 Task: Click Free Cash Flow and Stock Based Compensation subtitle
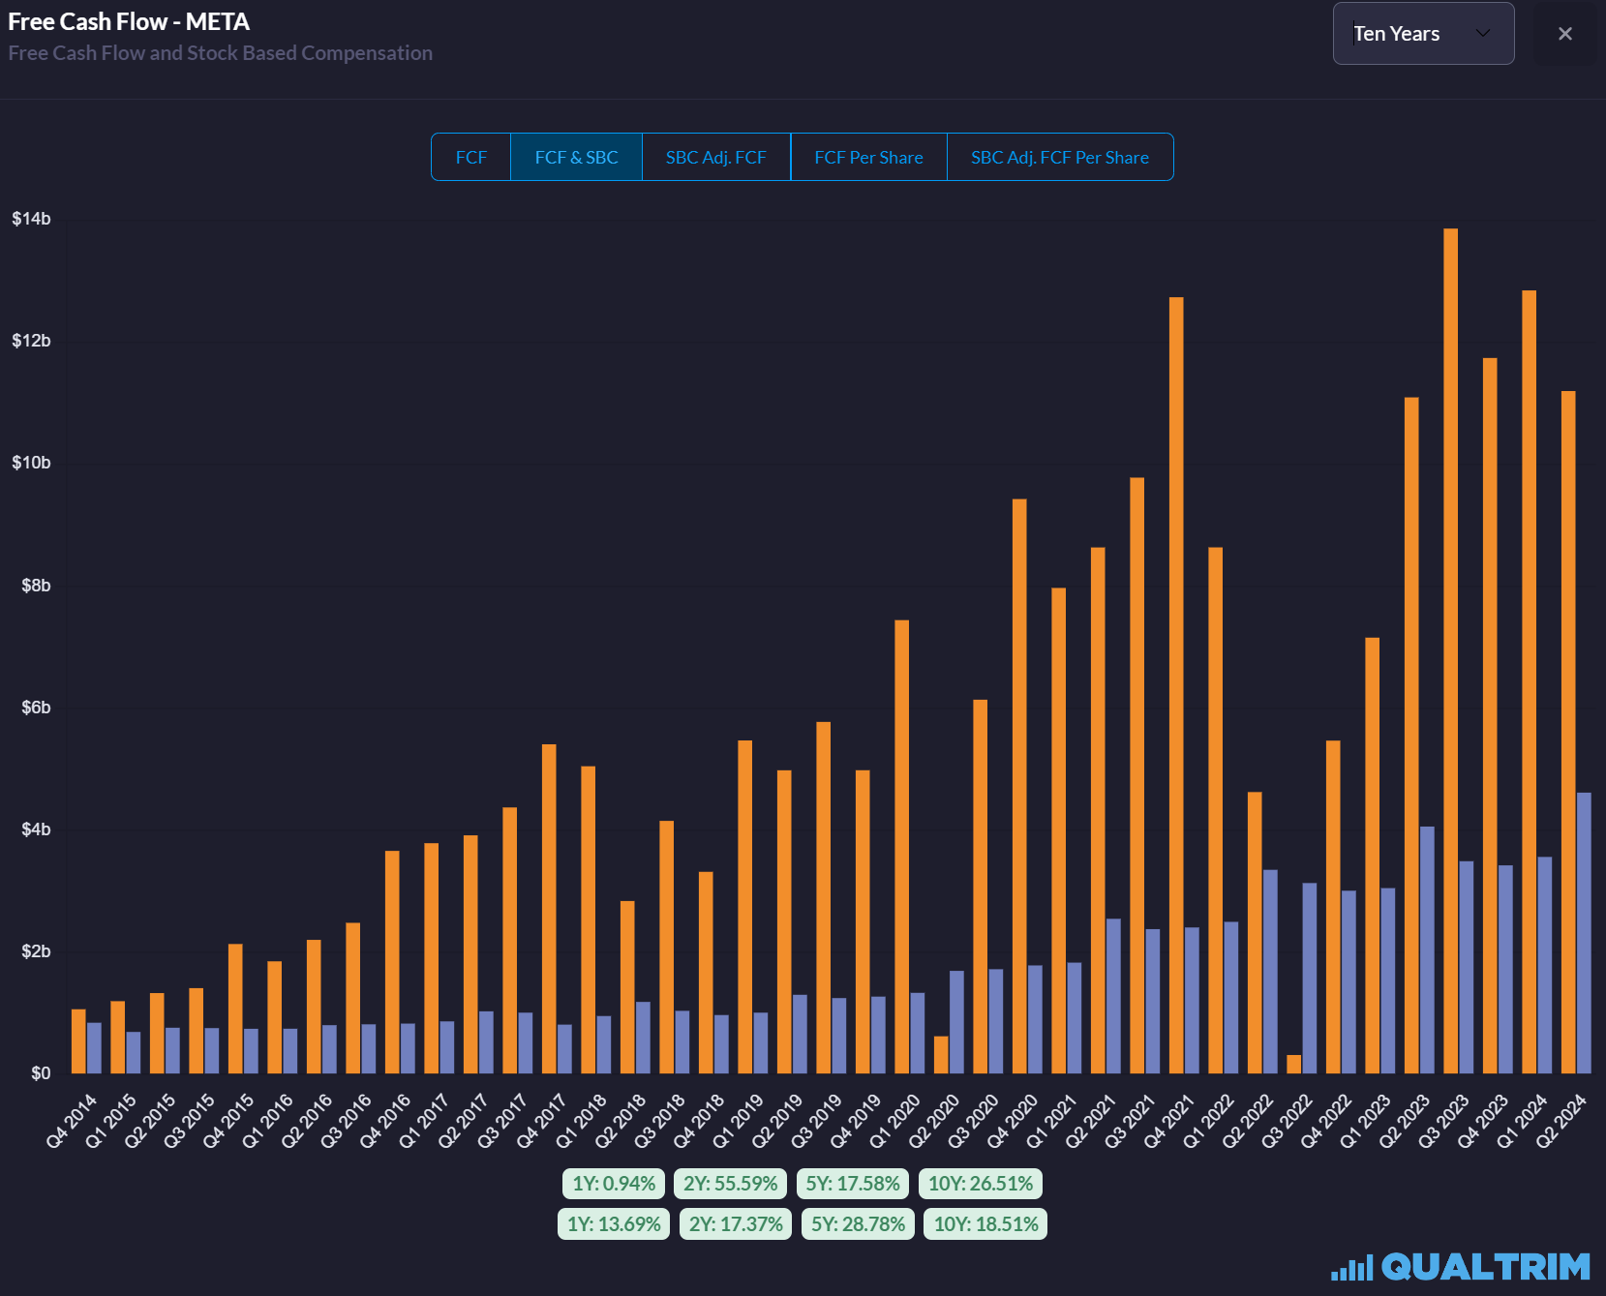(x=221, y=53)
